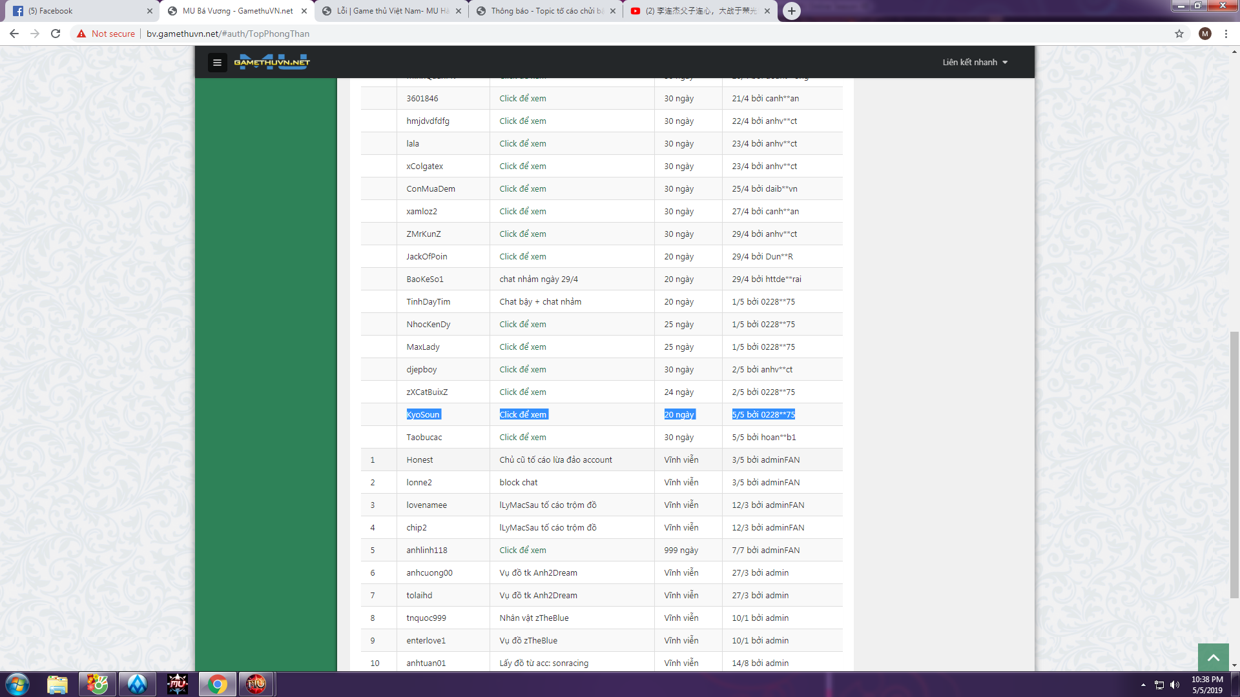Open Chrome three-dot menu

pos(1226,34)
